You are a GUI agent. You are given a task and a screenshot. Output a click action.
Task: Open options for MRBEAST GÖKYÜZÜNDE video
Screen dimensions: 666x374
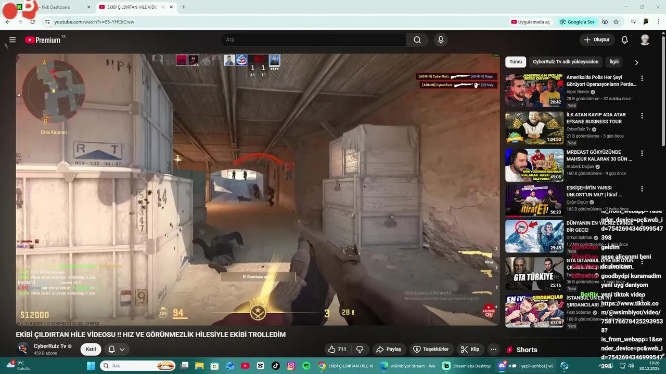click(642, 153)
